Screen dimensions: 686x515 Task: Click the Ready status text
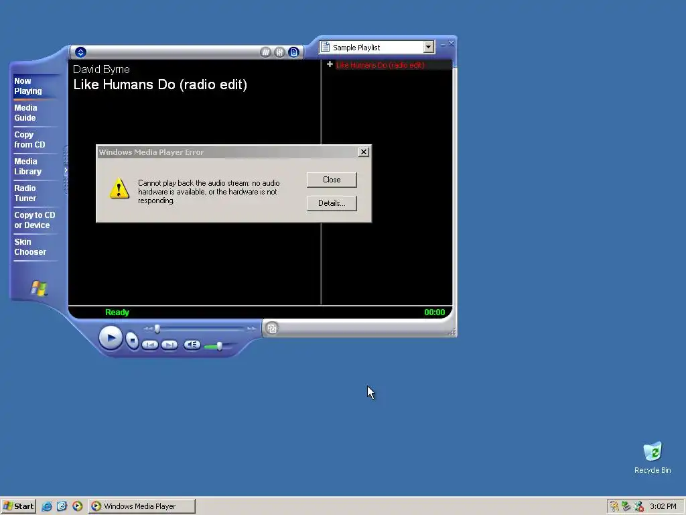point(117,312)
